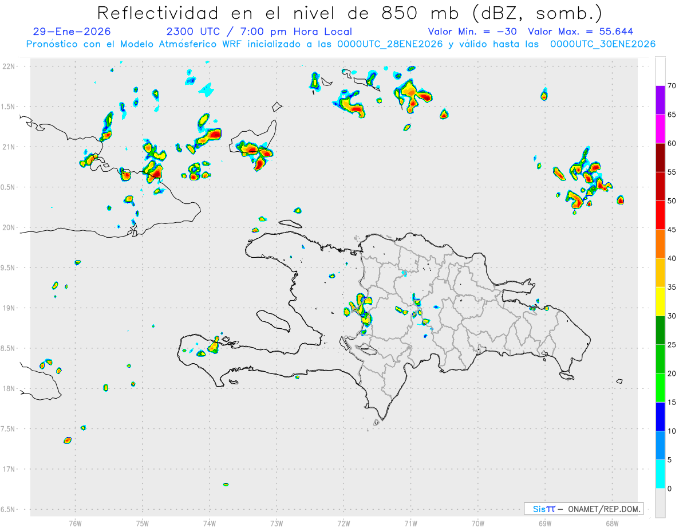This screenshot has height=531, width=687.
Task: Click the '35' tick label on color bar
Action: (x=672, y=288)
